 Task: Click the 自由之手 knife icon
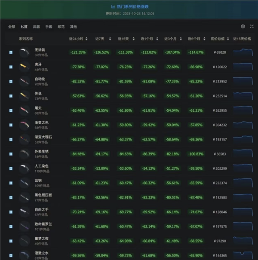24,212
